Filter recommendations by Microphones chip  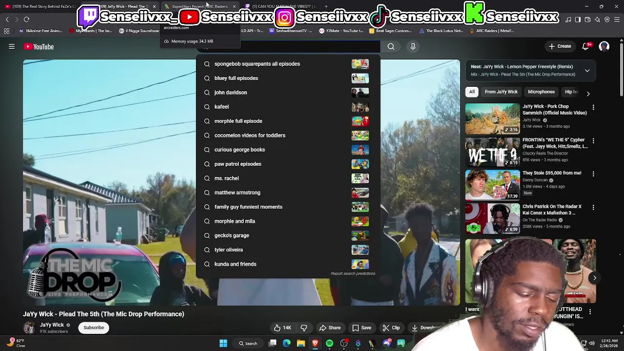click(541, 92)
